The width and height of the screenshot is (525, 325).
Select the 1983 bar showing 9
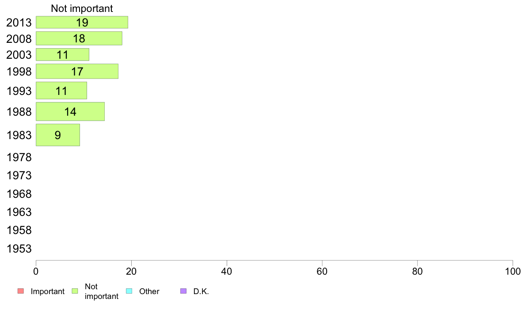[58, 135]
